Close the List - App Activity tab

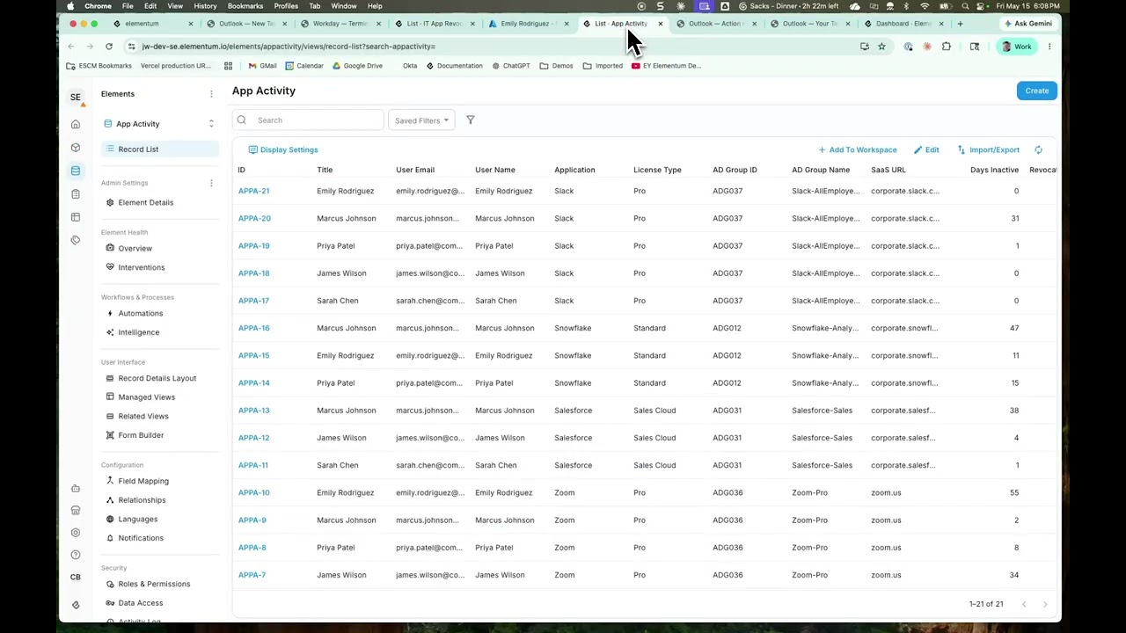(661, 24)
